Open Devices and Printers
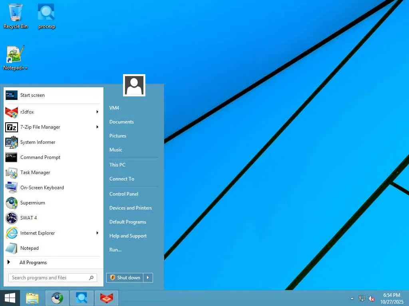The image size is (409, 306). (x=131, y=208)
